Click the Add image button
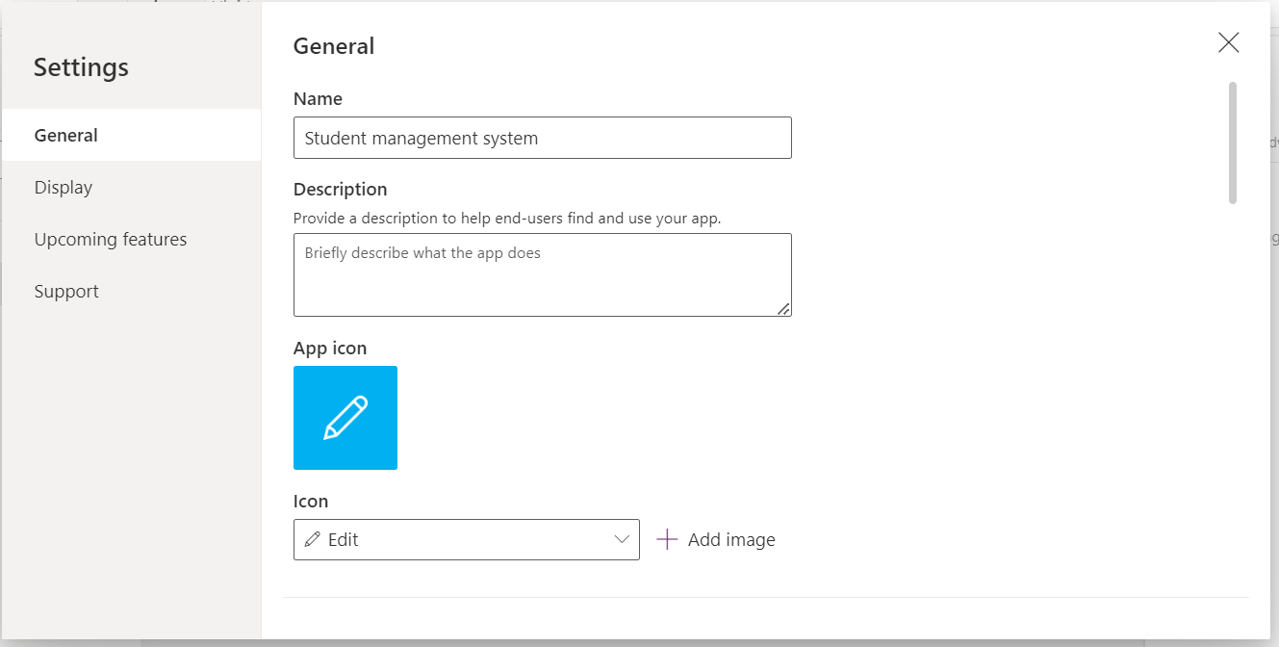Image resolution: width=1279 pixels, height=647 pixels. (x=716, y=539)
